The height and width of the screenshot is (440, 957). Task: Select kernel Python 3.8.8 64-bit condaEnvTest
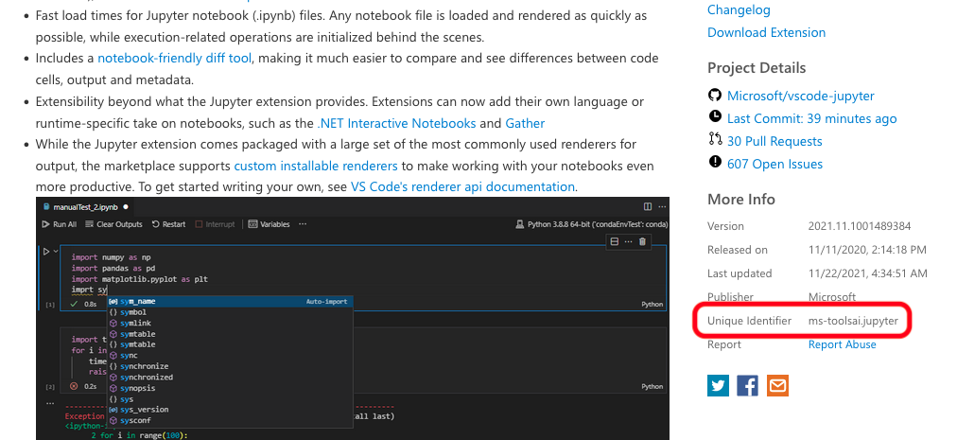[591, 224]
